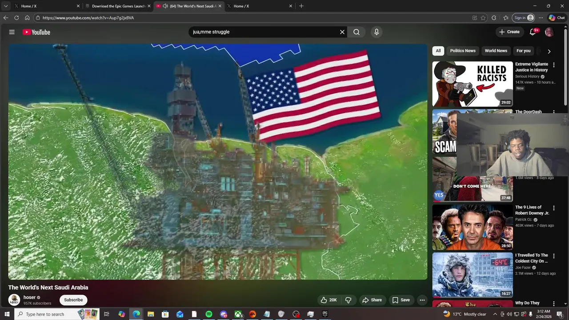This screenshot has height=320, width=569.
Task: Start voice search with the microphone
Action: [x=377, y=32]
